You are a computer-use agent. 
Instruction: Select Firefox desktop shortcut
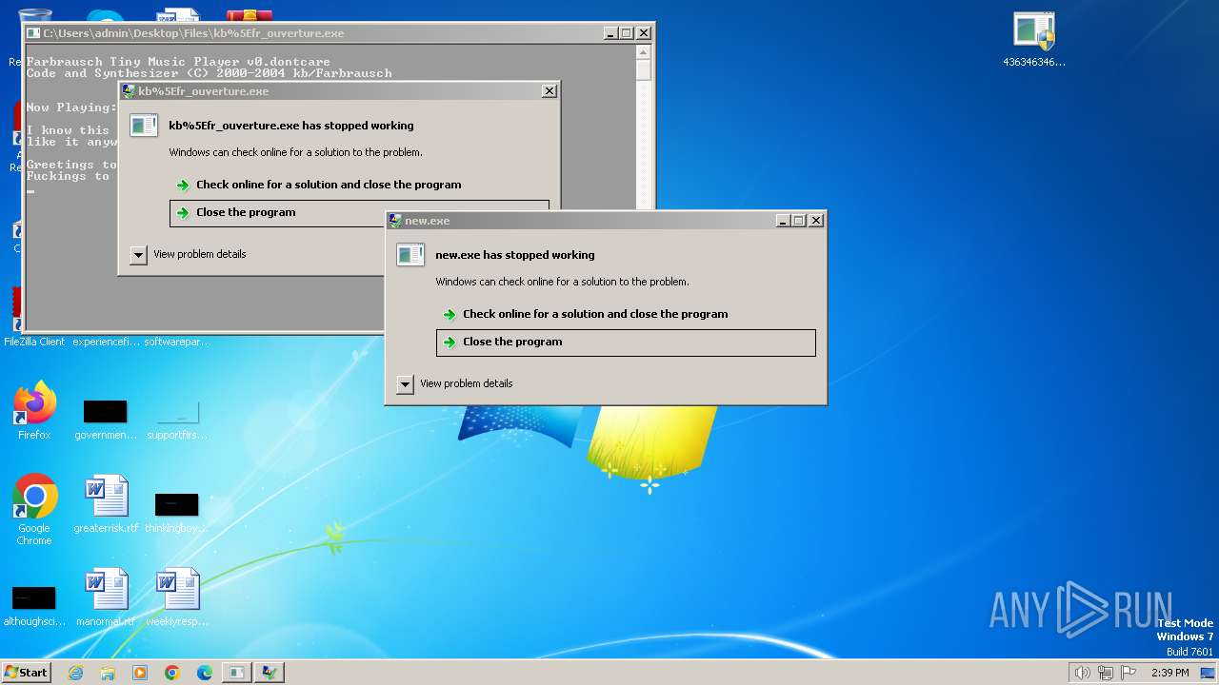[34, 411]
